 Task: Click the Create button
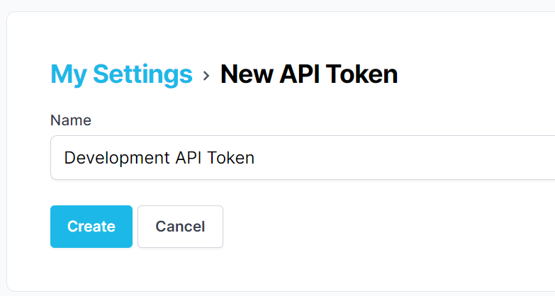tap(91, 227)
